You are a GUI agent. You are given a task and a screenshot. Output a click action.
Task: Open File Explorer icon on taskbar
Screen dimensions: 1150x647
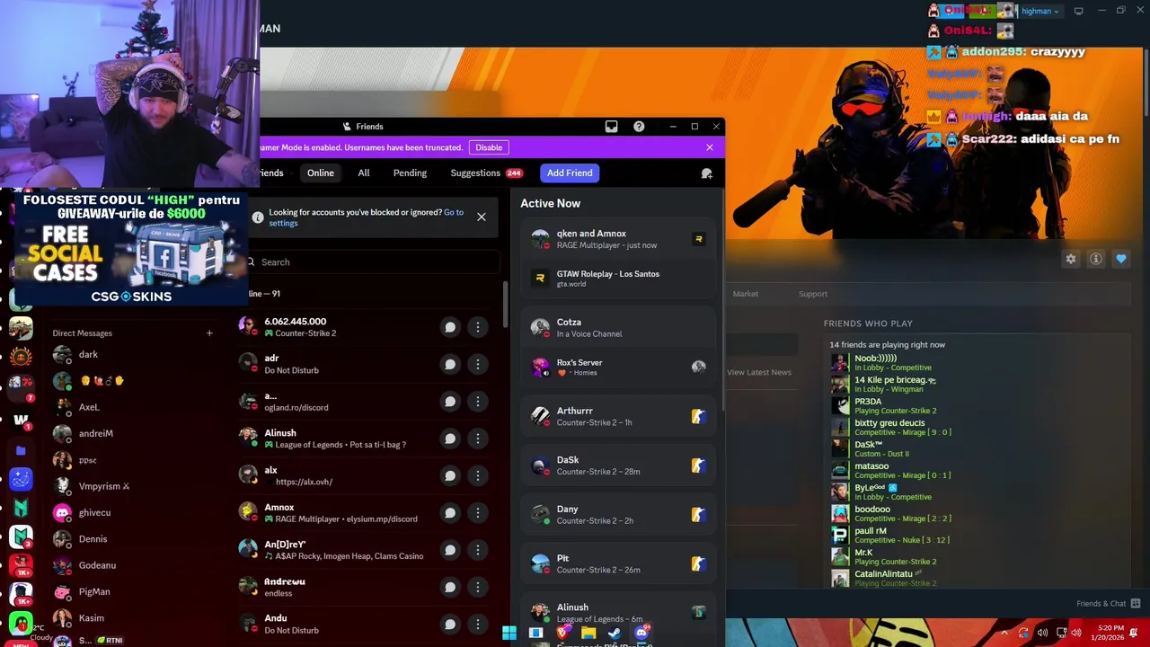(x=588, y=634)
